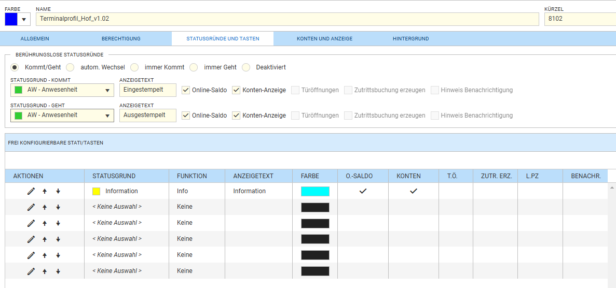Image resolution: width=616 pixels, height=288 pixels.
Task: Click the BENACHR. column header
Action: (x=586, y=176)
